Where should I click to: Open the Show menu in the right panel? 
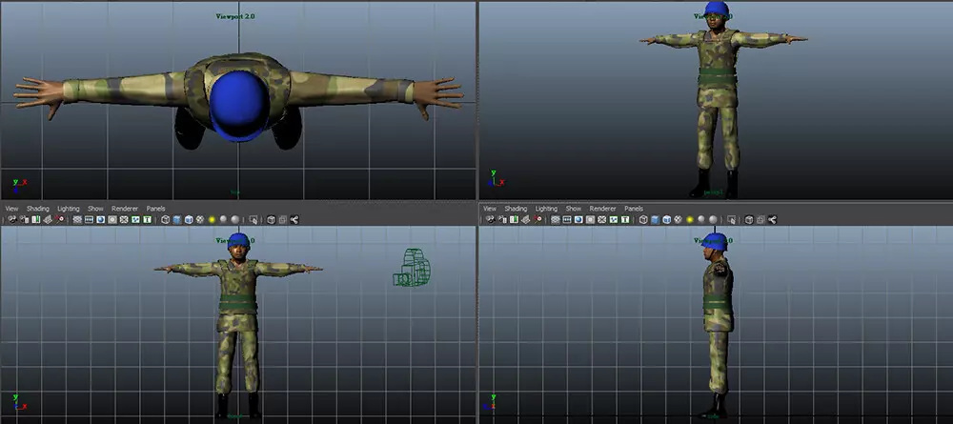point(573,208)
